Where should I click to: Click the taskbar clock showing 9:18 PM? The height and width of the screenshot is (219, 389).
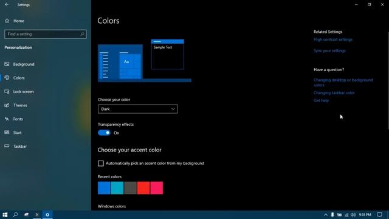[365, 215]
